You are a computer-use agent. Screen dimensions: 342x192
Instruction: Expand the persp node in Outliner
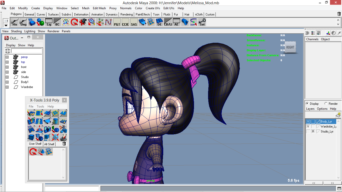(7, 57)
